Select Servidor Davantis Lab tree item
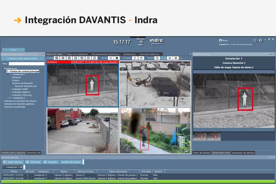Image resolution: width=276 pixels, height=184 pixels. coord(26,86)
